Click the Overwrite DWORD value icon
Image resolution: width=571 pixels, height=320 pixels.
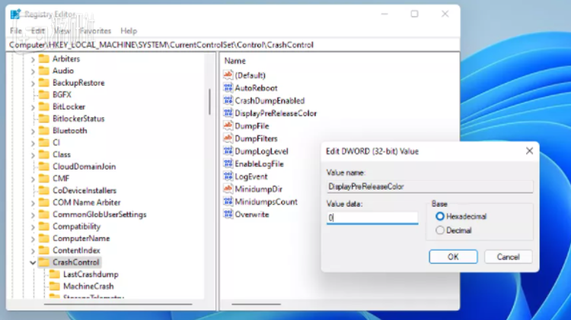click(228, 214)
